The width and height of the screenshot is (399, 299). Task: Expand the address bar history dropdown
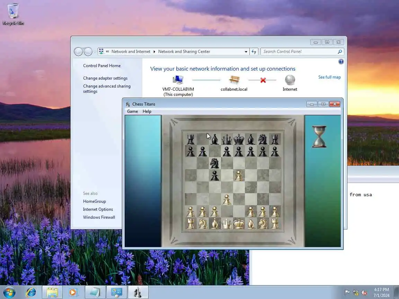(x=246, y=52)
